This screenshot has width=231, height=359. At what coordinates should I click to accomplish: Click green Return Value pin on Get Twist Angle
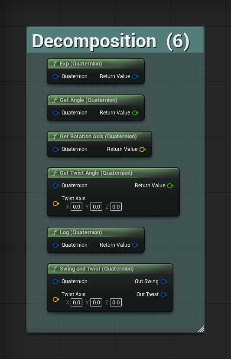click(x=170, y=186)
